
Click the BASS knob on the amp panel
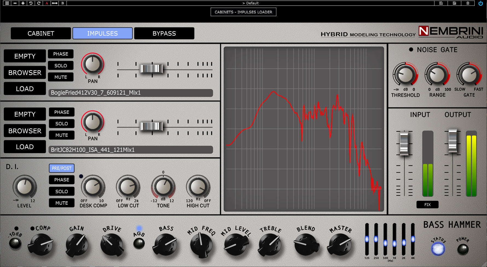[165, 244]
